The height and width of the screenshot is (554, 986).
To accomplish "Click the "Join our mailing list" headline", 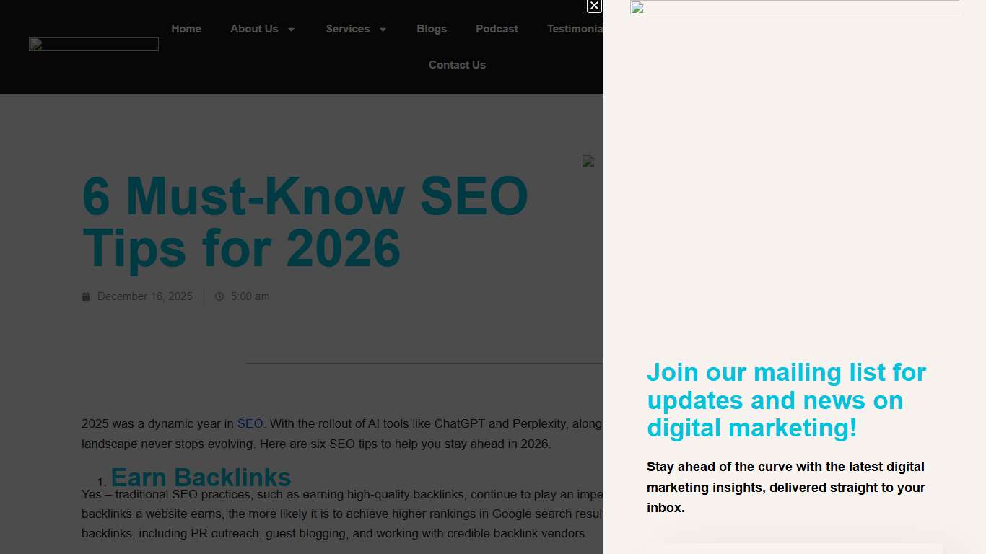I will (x=786, y=400).
